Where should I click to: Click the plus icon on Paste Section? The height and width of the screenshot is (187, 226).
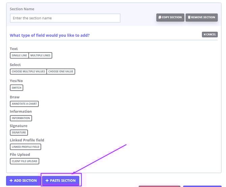coord(47,181)
